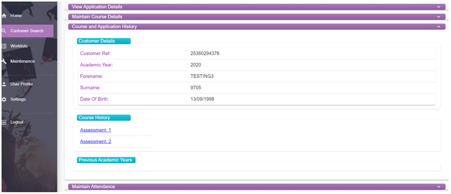Select customer ref value 25360294376

(x=205, y=54)
